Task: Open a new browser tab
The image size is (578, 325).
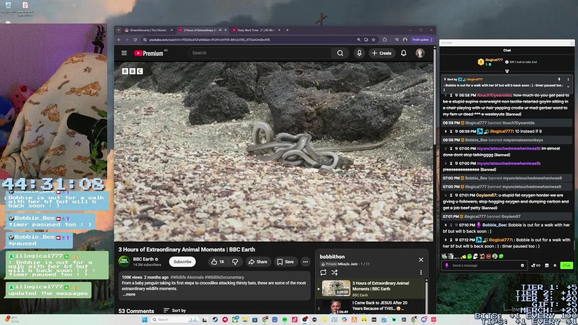Action: (287, 30)
